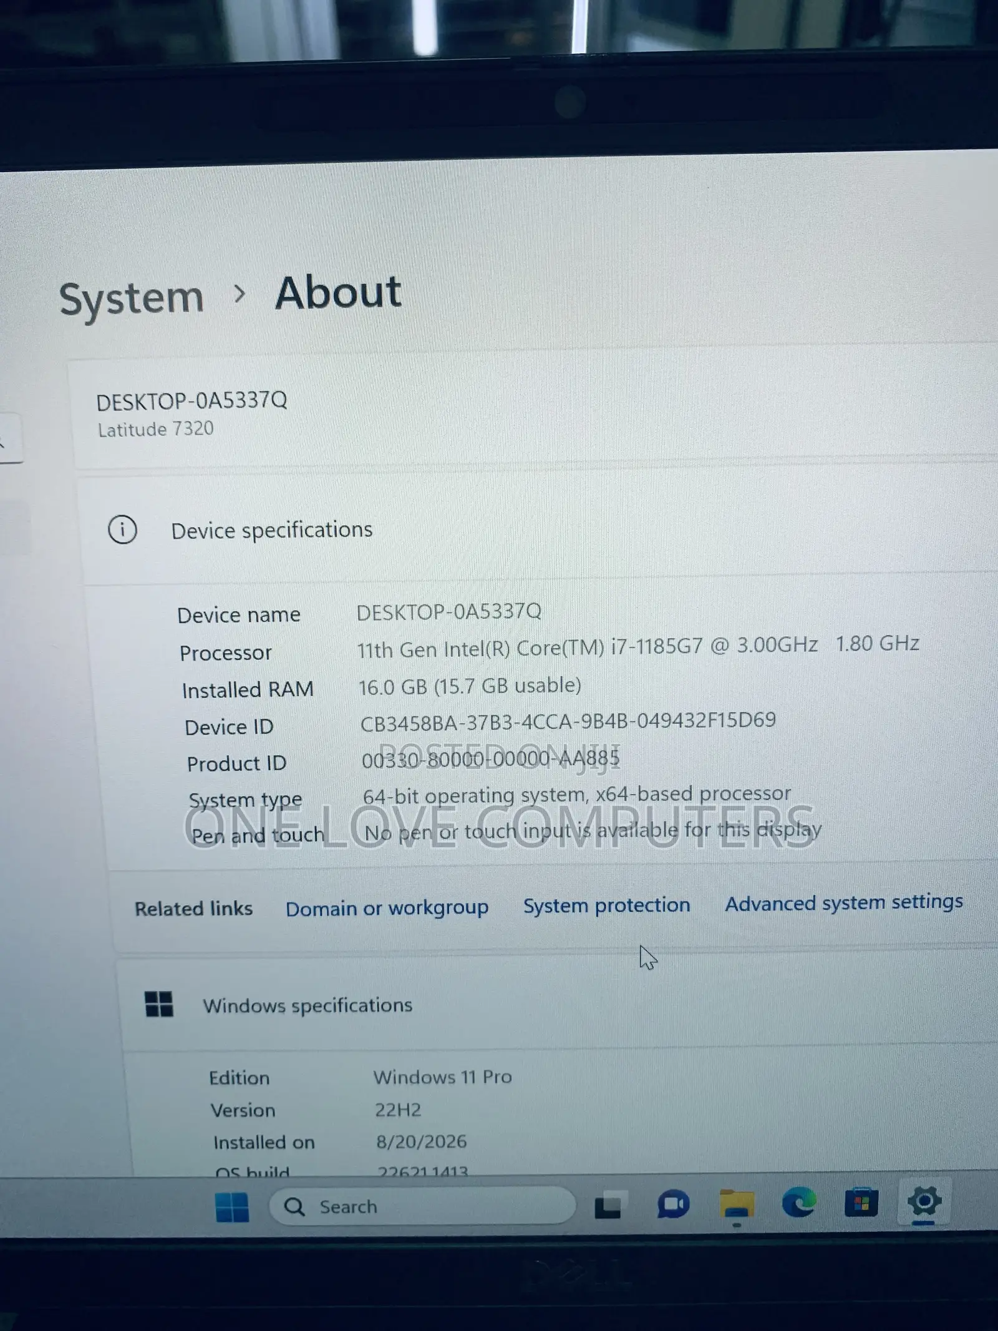
Task: Click the taskbar Search box
Action: pos(422,1206)
